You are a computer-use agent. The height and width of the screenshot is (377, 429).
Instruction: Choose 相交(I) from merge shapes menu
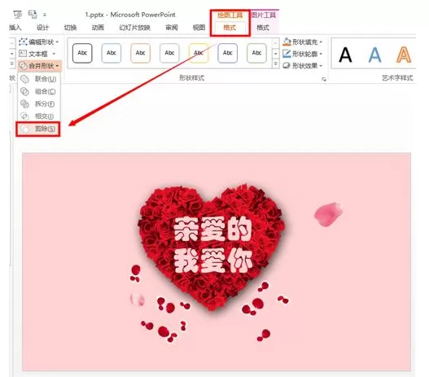[39, 116]
